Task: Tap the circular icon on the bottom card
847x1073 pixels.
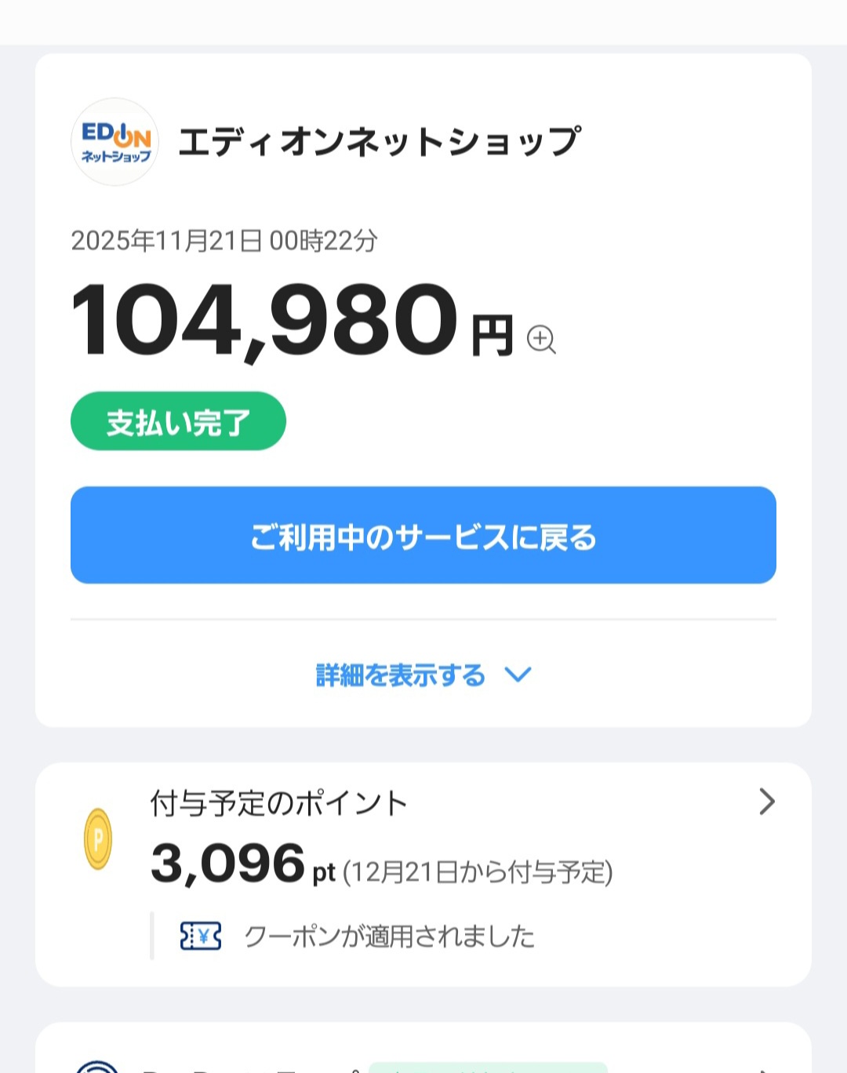Action: (x=97, y=1067)
